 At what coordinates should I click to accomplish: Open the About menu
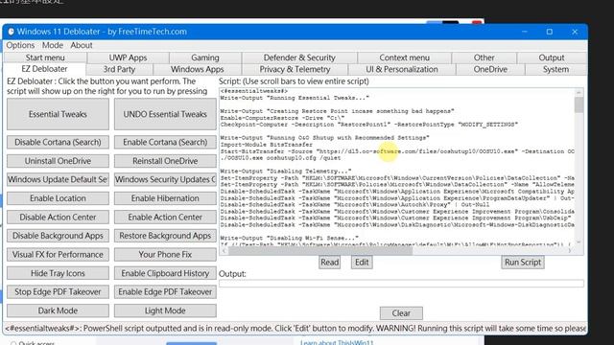[82, 45]
